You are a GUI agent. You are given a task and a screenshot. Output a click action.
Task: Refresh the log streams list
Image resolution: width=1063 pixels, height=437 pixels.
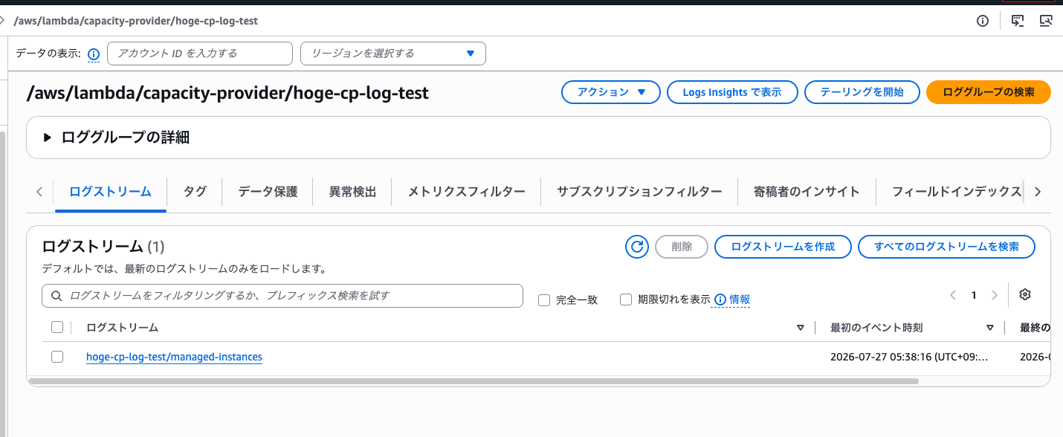point(637,247)
